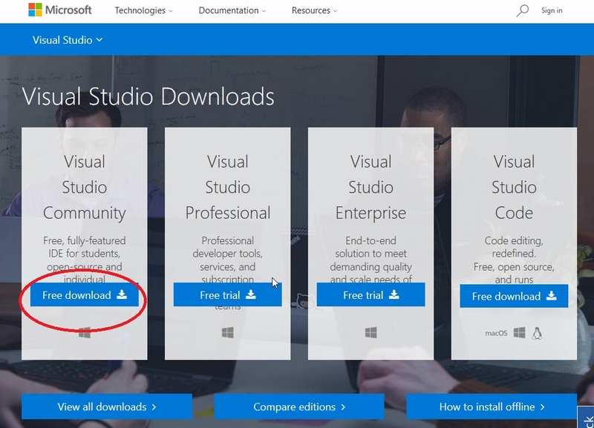Click the macOS label under Visual Studio Code
Viewport: 594px width, 428px height.
click(x=496, y=333)
